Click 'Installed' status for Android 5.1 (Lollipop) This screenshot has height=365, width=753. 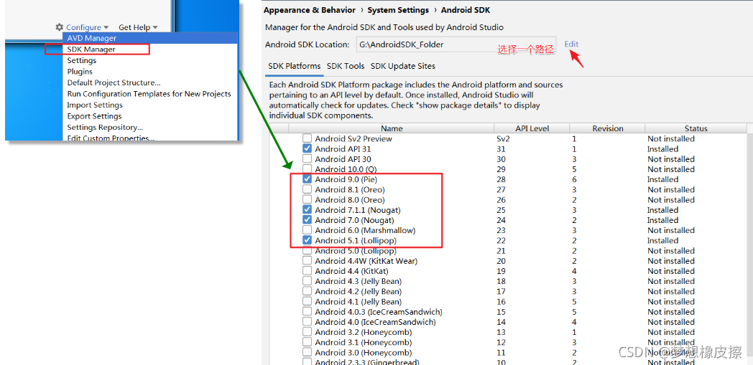click(662, 240)
